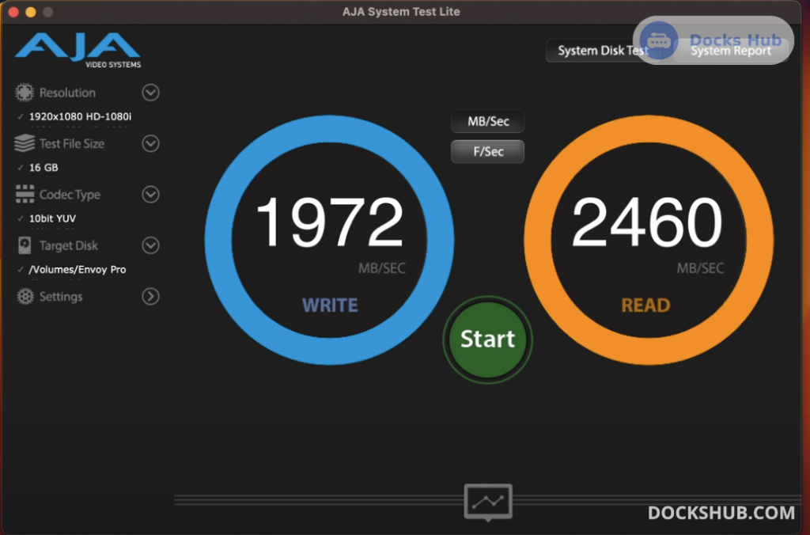Select the /Volumes/Envoy Pro target disk
Image resolution: width=810 pixels, height=535 pixels.
78,269
